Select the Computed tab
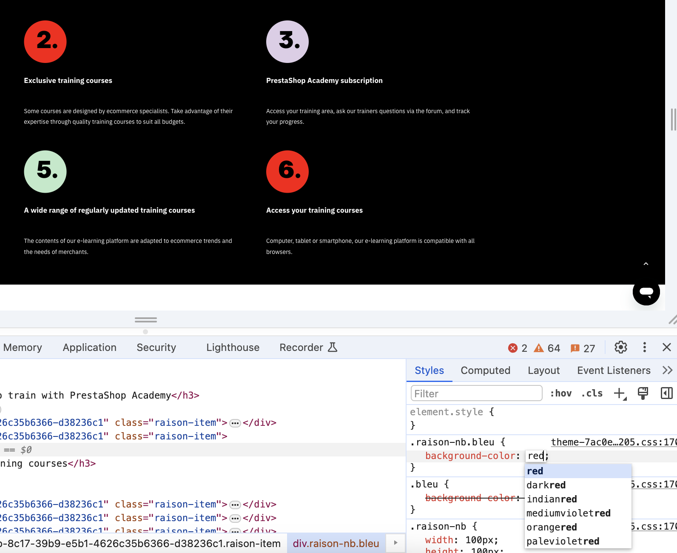677x553 pixels. click(486, 371)
